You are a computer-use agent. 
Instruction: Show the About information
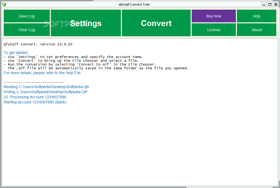point(256,30)
